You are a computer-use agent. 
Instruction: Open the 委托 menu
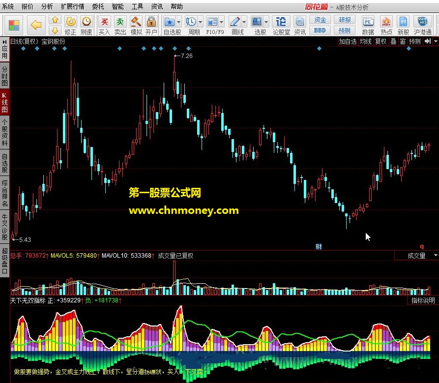tap(98, 6)
